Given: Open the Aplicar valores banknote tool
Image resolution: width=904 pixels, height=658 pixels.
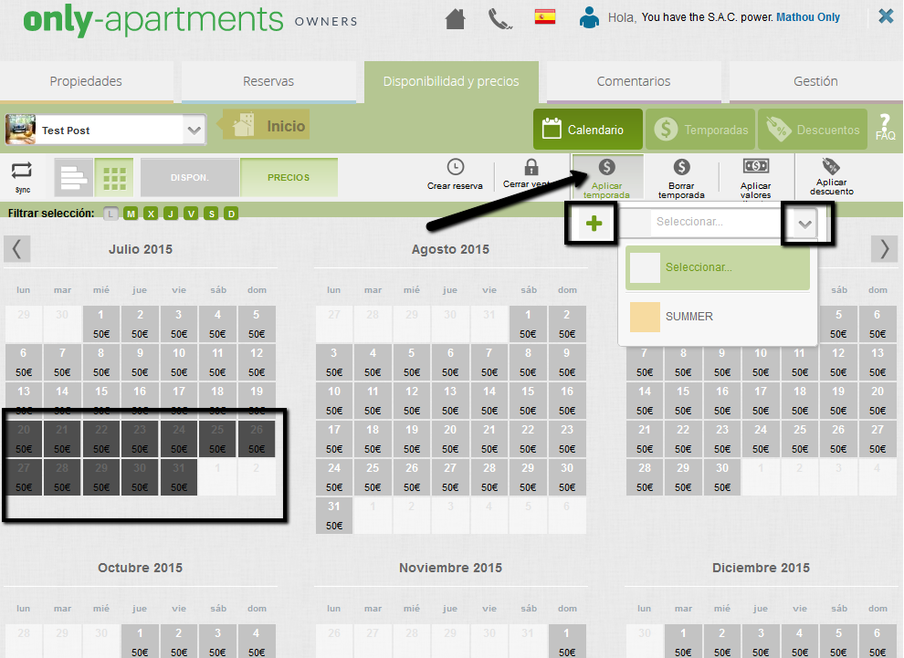Looking at the screenshot, I should (x=755, y=167).
